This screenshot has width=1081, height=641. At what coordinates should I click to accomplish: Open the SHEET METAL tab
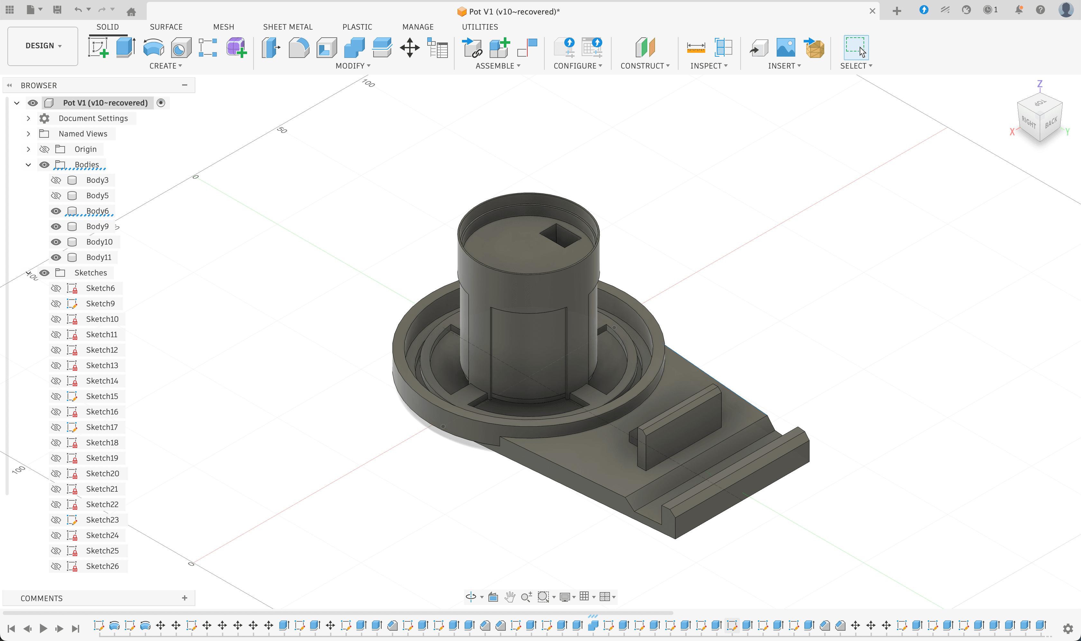point(288,27)
